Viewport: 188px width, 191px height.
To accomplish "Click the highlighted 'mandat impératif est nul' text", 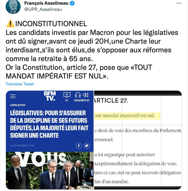I will click(127, 116).
